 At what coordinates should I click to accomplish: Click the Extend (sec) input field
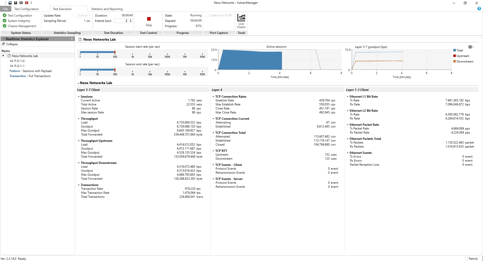[122, 21]
